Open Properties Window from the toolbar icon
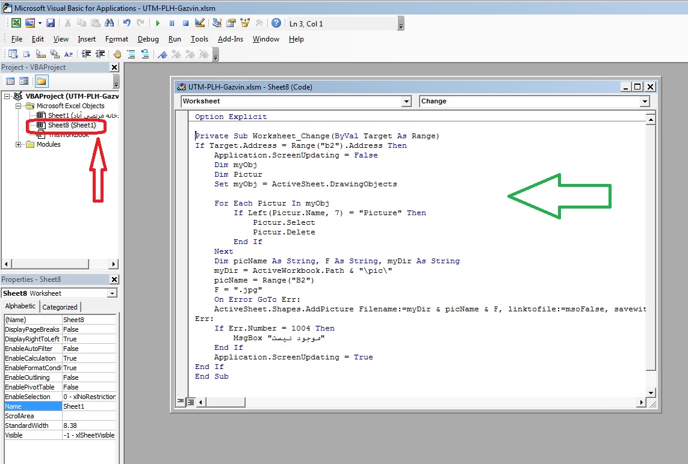Viewport: 688px width, 464px height. pyautogui.click(x=231, y=23)
